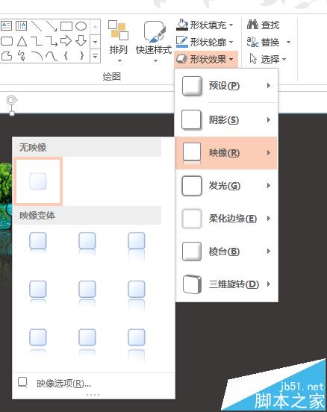Select the 无映像 no reflection thumbnail
Screen dimensions: 327x412
[38, 181]
